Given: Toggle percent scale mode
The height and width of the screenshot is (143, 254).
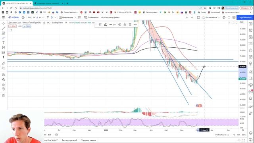Looking at the screenshot, I should tap(234, 135).
